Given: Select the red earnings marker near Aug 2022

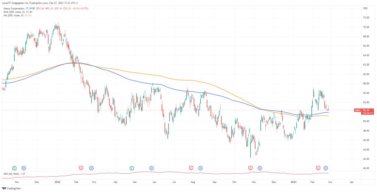Looking at the screenshot, I should [191, 168].
